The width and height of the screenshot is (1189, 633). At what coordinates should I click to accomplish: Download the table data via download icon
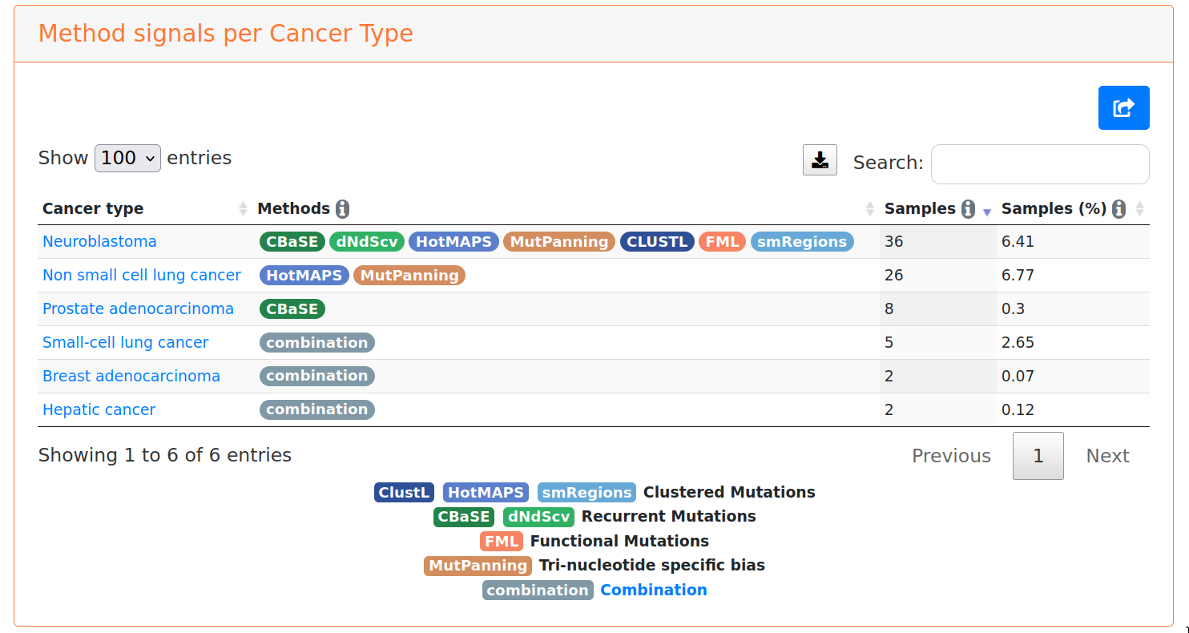point(820,160)
